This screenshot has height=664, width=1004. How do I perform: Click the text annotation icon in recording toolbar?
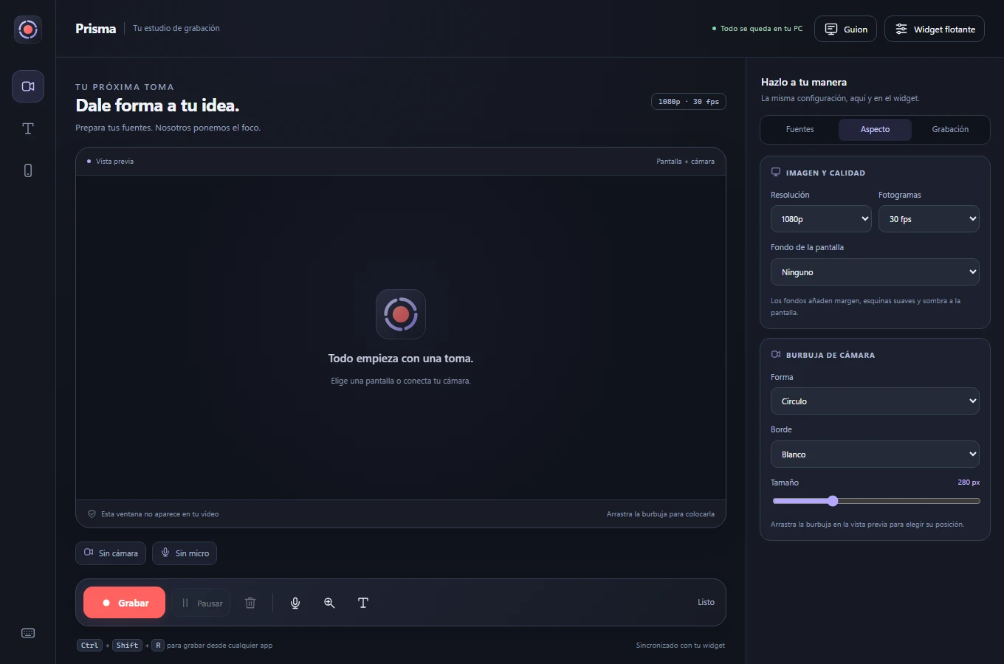(363, 603)
